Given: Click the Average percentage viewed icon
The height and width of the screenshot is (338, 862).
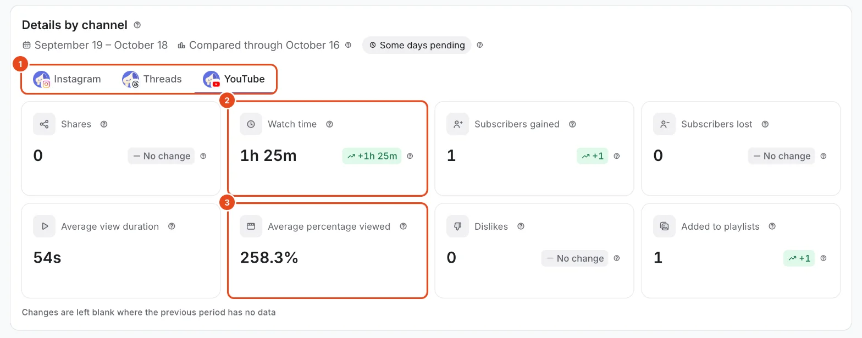Looking at the screenshot, I should [x=251, y=226].
